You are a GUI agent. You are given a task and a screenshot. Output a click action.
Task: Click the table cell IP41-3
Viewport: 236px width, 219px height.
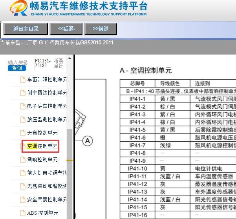[x=137, y=115]
